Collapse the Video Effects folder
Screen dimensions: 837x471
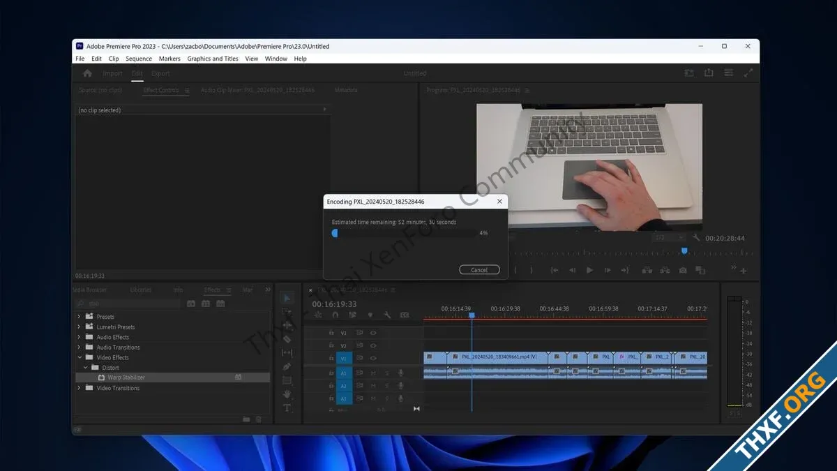pos(79,357)
